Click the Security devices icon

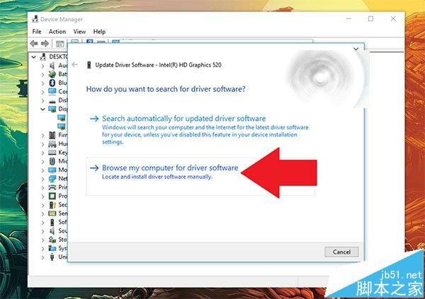click(52, 205)
